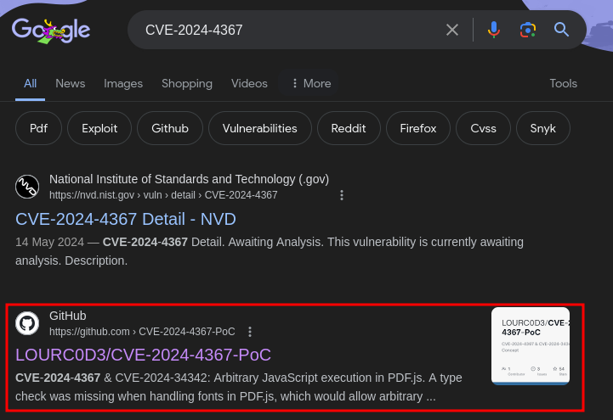Apply the Firefox filter chip

418,128
